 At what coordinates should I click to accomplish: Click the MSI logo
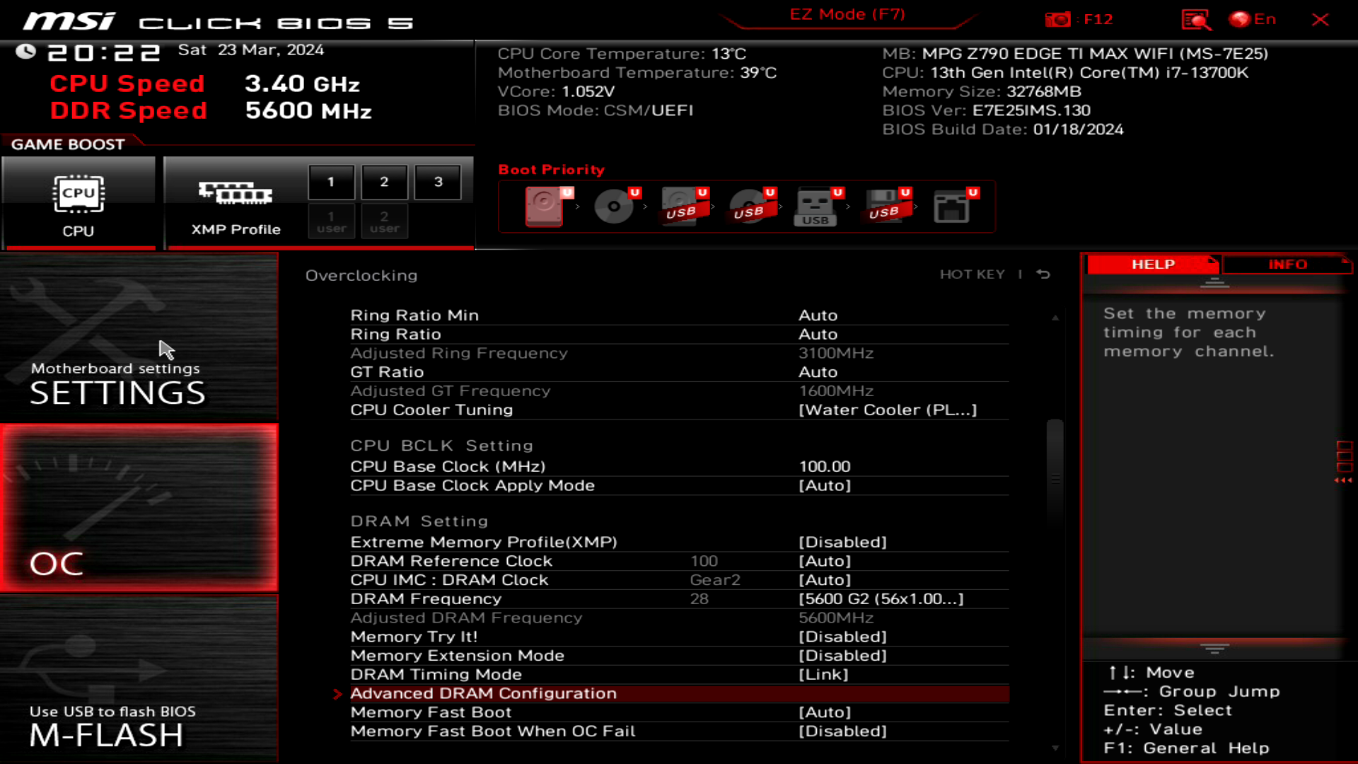tap(69, 21)
